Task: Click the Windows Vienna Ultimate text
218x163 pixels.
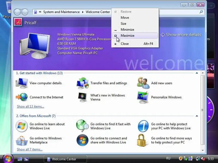Action: (76, 35)
